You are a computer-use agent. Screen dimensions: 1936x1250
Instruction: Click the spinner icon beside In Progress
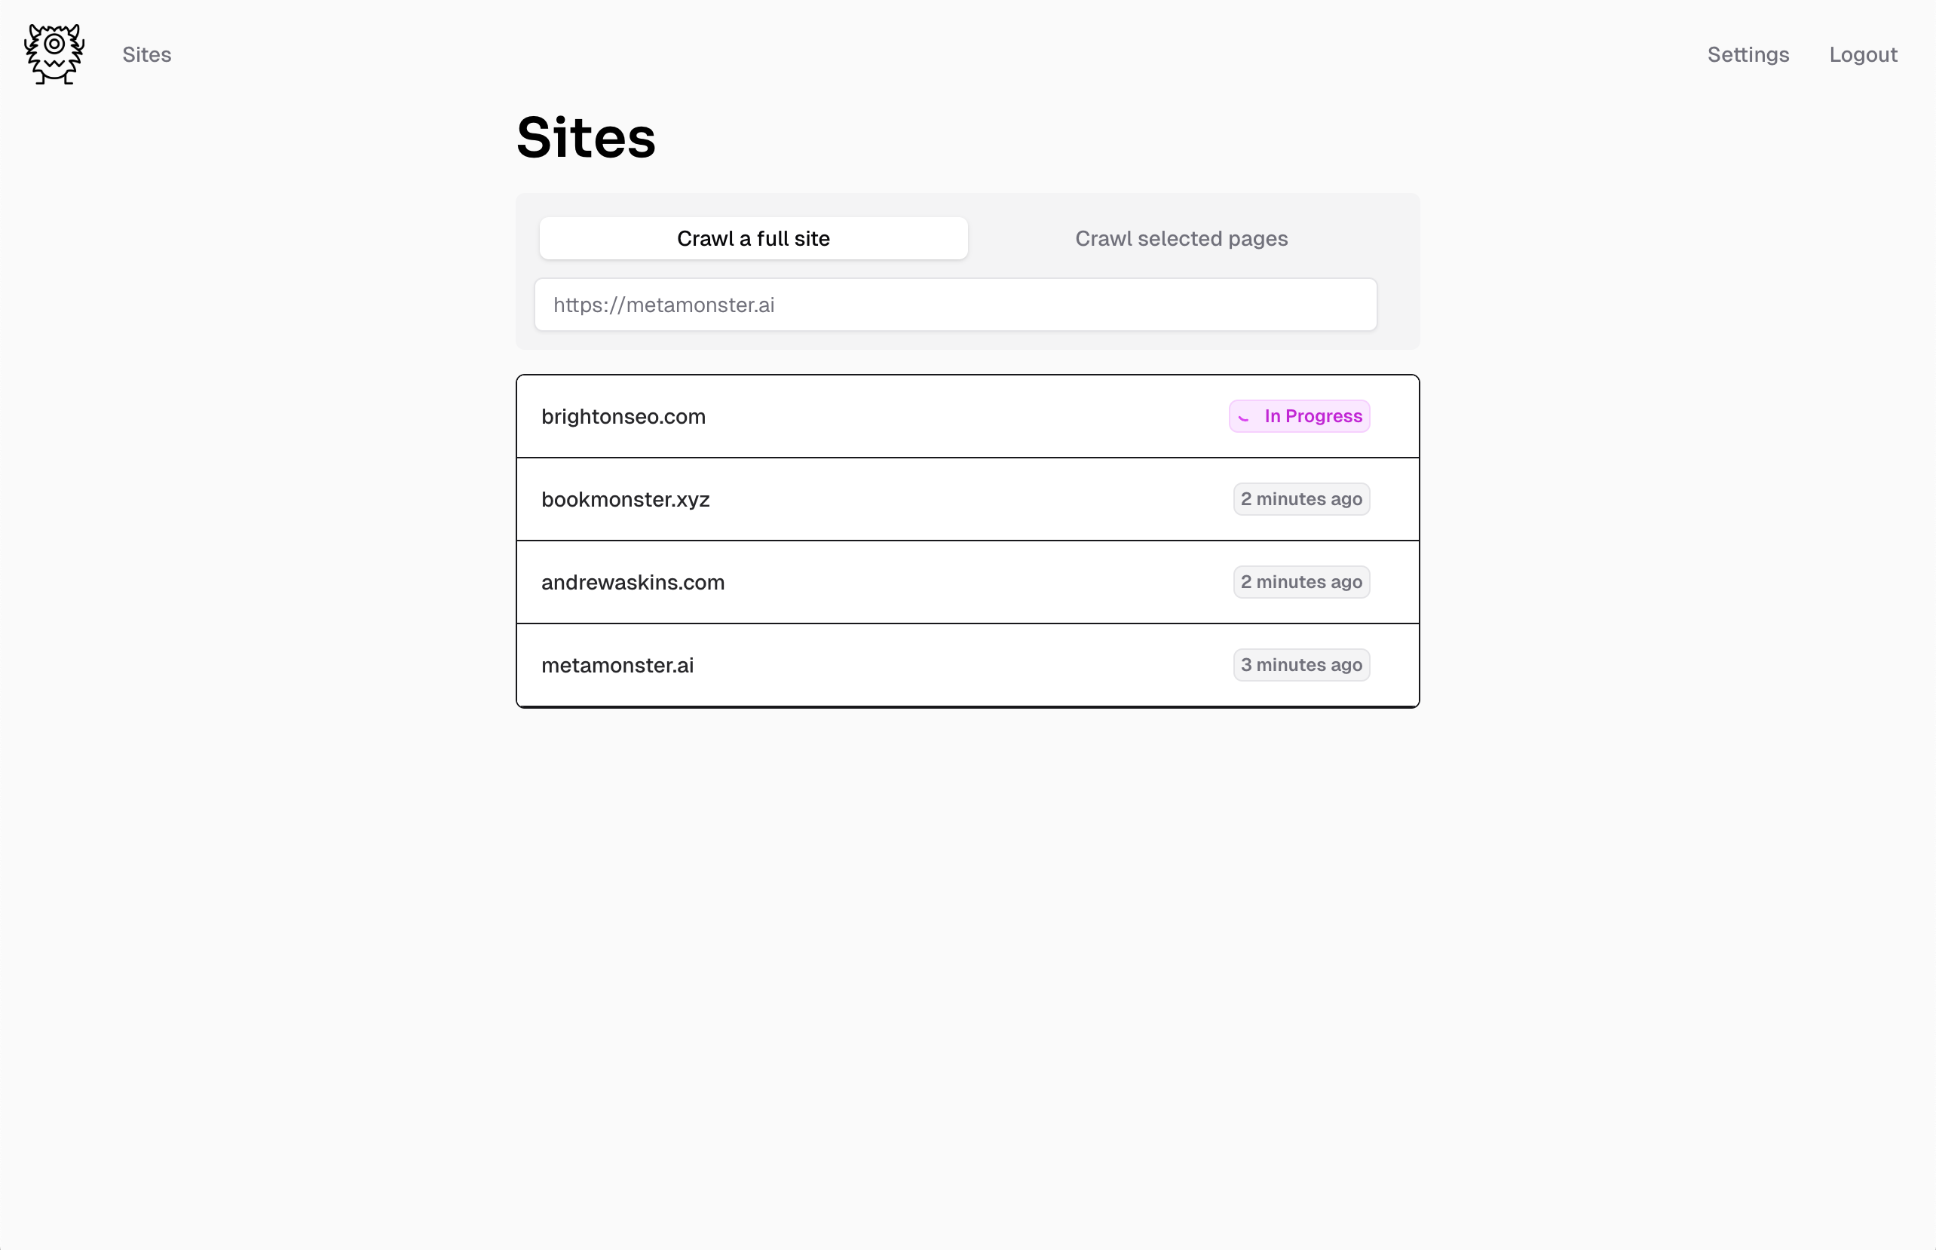[1244, 417]
